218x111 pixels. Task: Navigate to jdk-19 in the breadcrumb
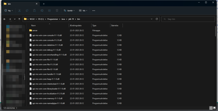pos(71,19)
